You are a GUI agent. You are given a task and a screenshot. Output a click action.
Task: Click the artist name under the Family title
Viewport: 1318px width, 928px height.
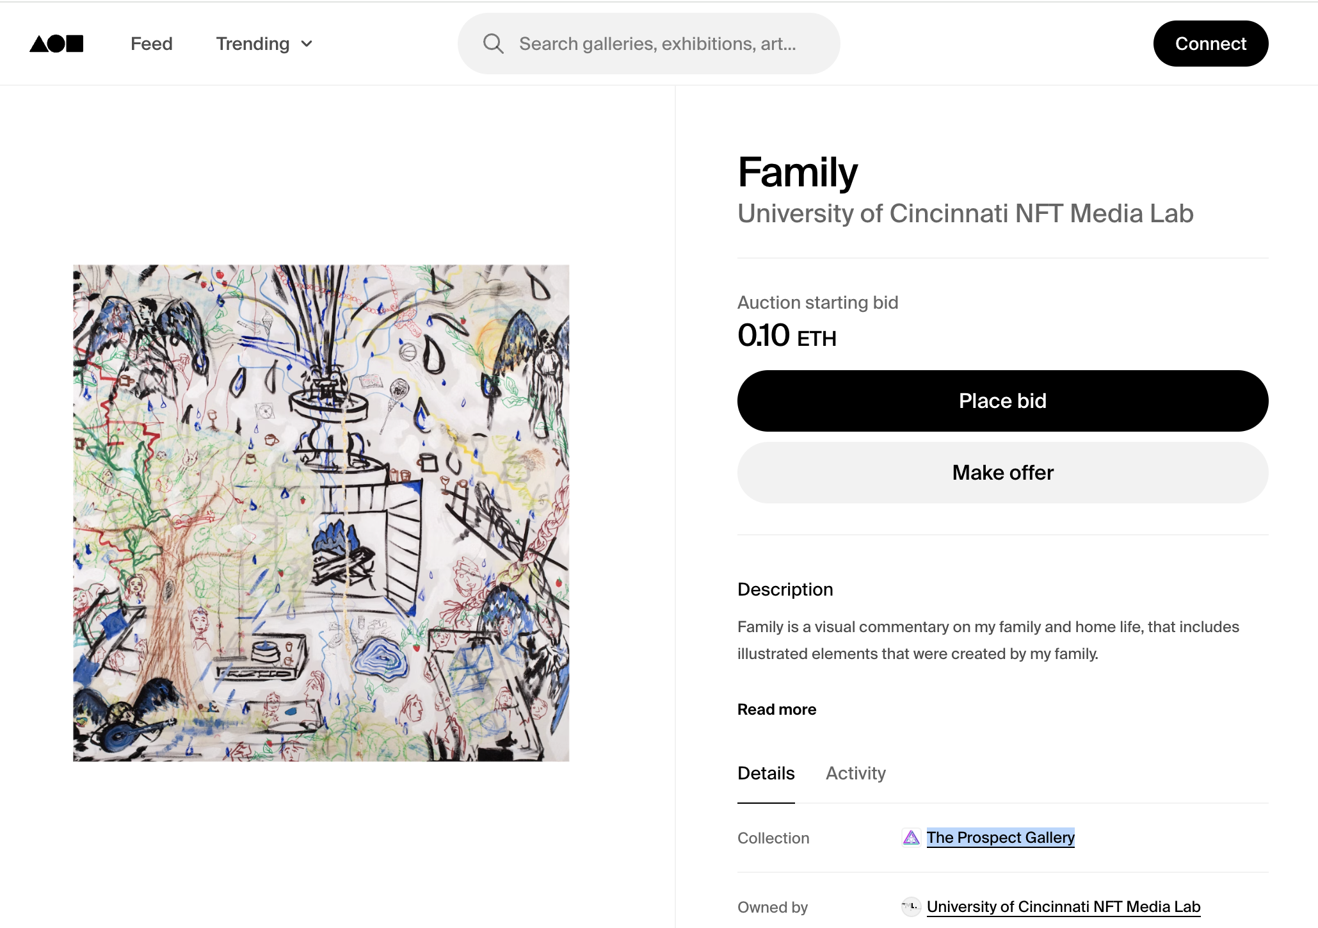click(x=965, y=214)
